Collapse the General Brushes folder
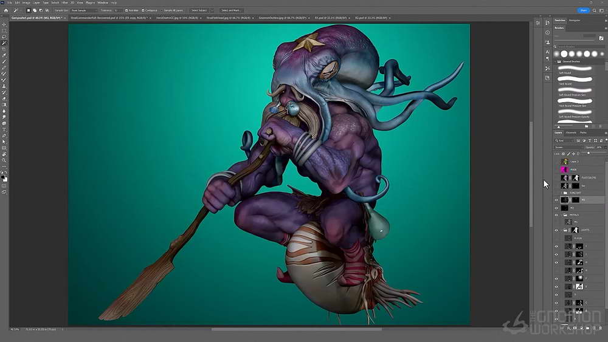This screenshot has height=342, width=608. tap(554, 61)
